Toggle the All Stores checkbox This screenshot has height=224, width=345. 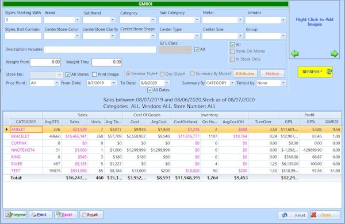pyautogui.click(x=68, y=74)
